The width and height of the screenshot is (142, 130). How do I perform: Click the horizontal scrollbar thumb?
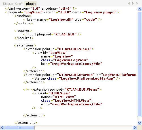click(20, 128)
